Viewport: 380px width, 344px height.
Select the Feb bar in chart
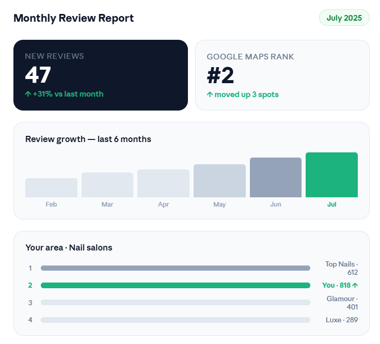[52, 187]
